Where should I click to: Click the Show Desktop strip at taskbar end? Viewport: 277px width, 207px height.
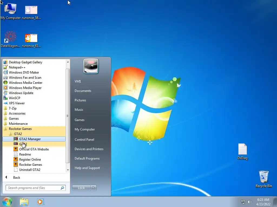pos(275,202)
